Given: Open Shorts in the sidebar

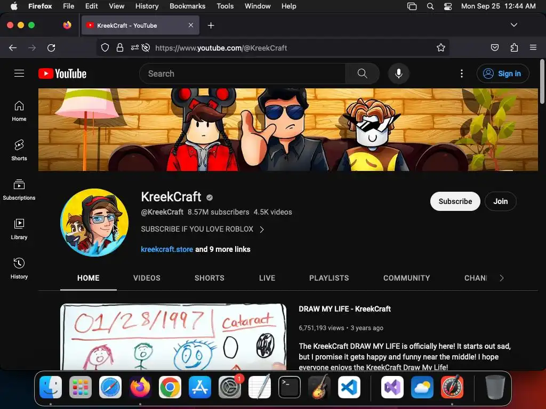Looking at the screenshot, I should [19, 151].
